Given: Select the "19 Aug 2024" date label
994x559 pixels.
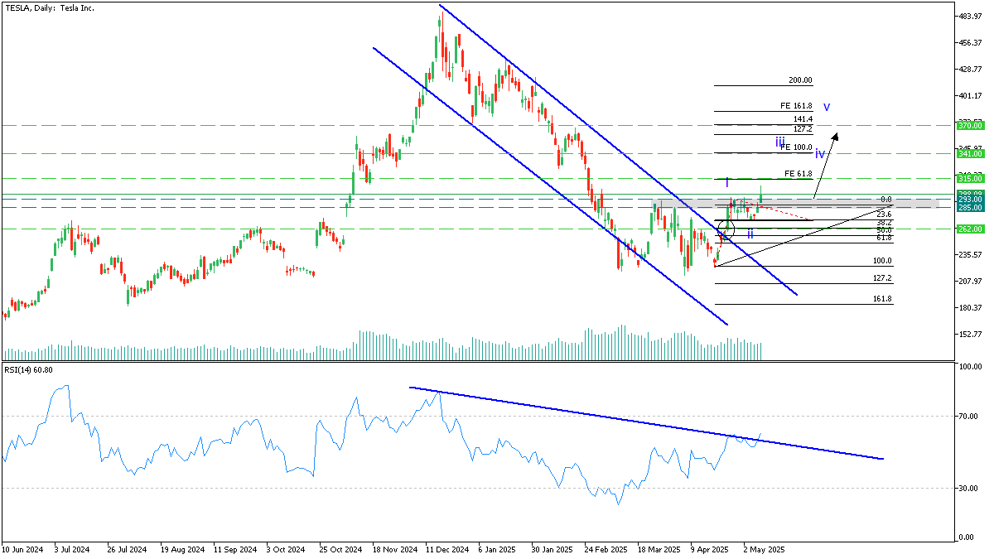Looking at the screenshot, I should 182,549.
